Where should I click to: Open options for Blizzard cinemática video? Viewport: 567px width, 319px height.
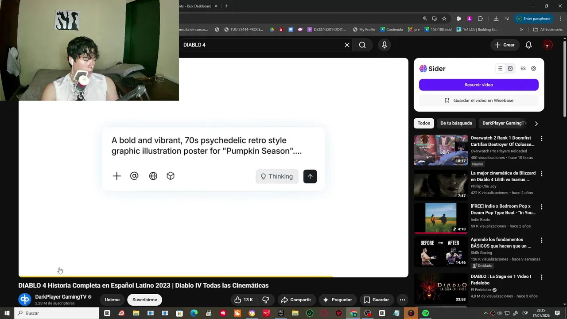point(541,174)
